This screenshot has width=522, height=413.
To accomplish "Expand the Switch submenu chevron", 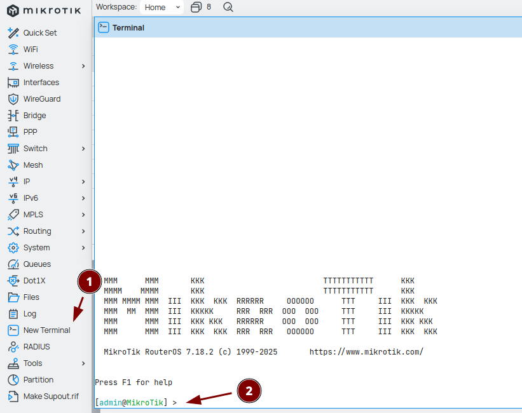I will pyautogui.click(x=83, y=149).
